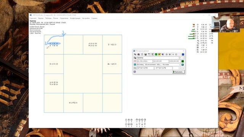Image resolution: width=244 pixels, height=137 pixels.
Task: Click the green icon right of the timezone field
Action: coord(183,61)
